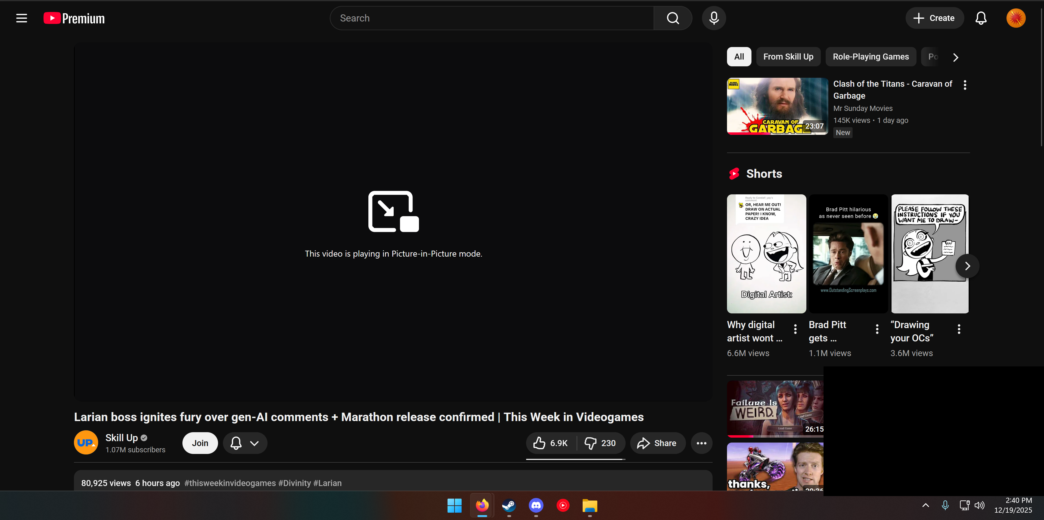Start voice search with microphone icon
This screenshot has height=520, width=1044.
[x=714, y=18]
